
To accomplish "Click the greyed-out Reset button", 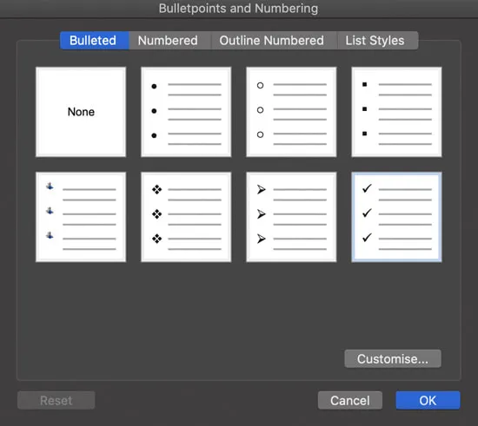I will coord(56,401).
